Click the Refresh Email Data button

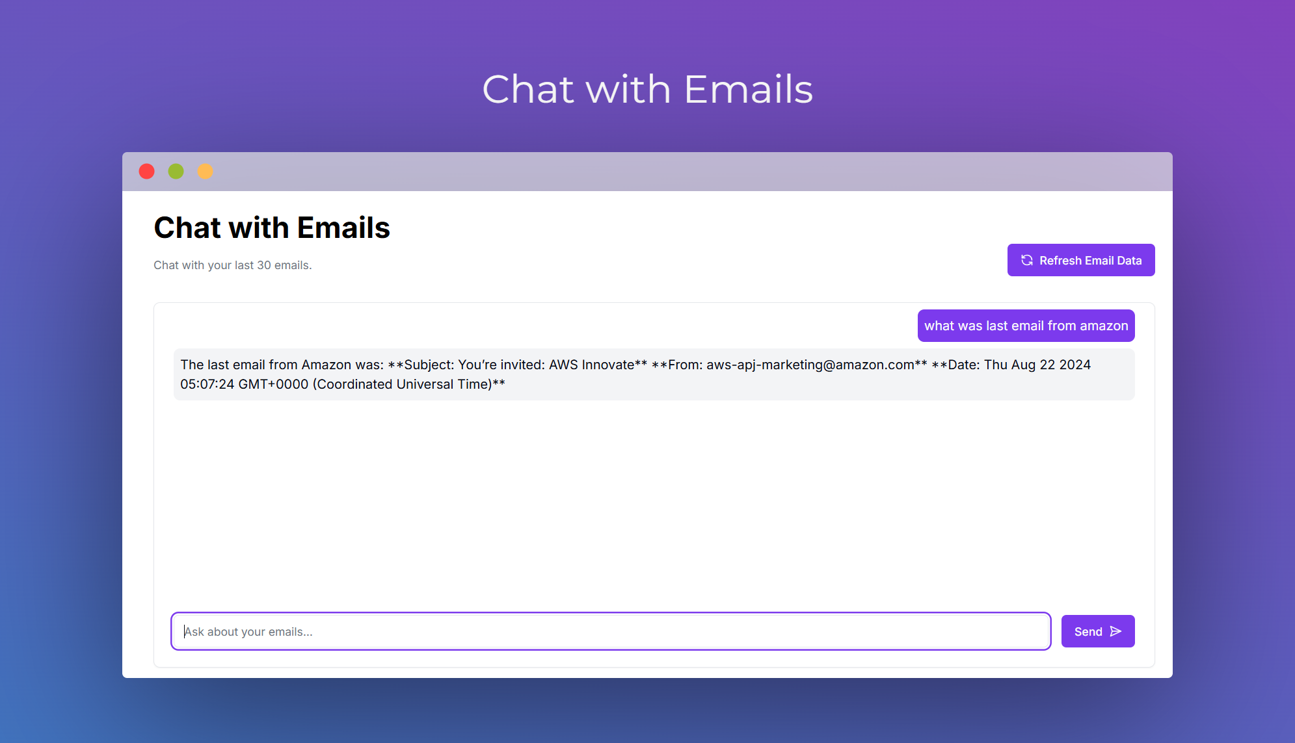point(1082,259)
